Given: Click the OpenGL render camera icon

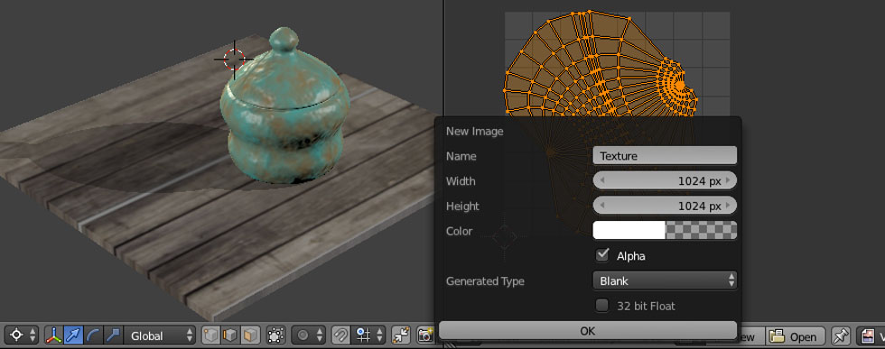Looking at the screenshot, I should tap(425, 335).
